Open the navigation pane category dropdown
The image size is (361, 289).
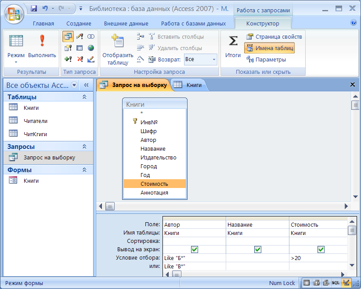[x=74, y=85]
